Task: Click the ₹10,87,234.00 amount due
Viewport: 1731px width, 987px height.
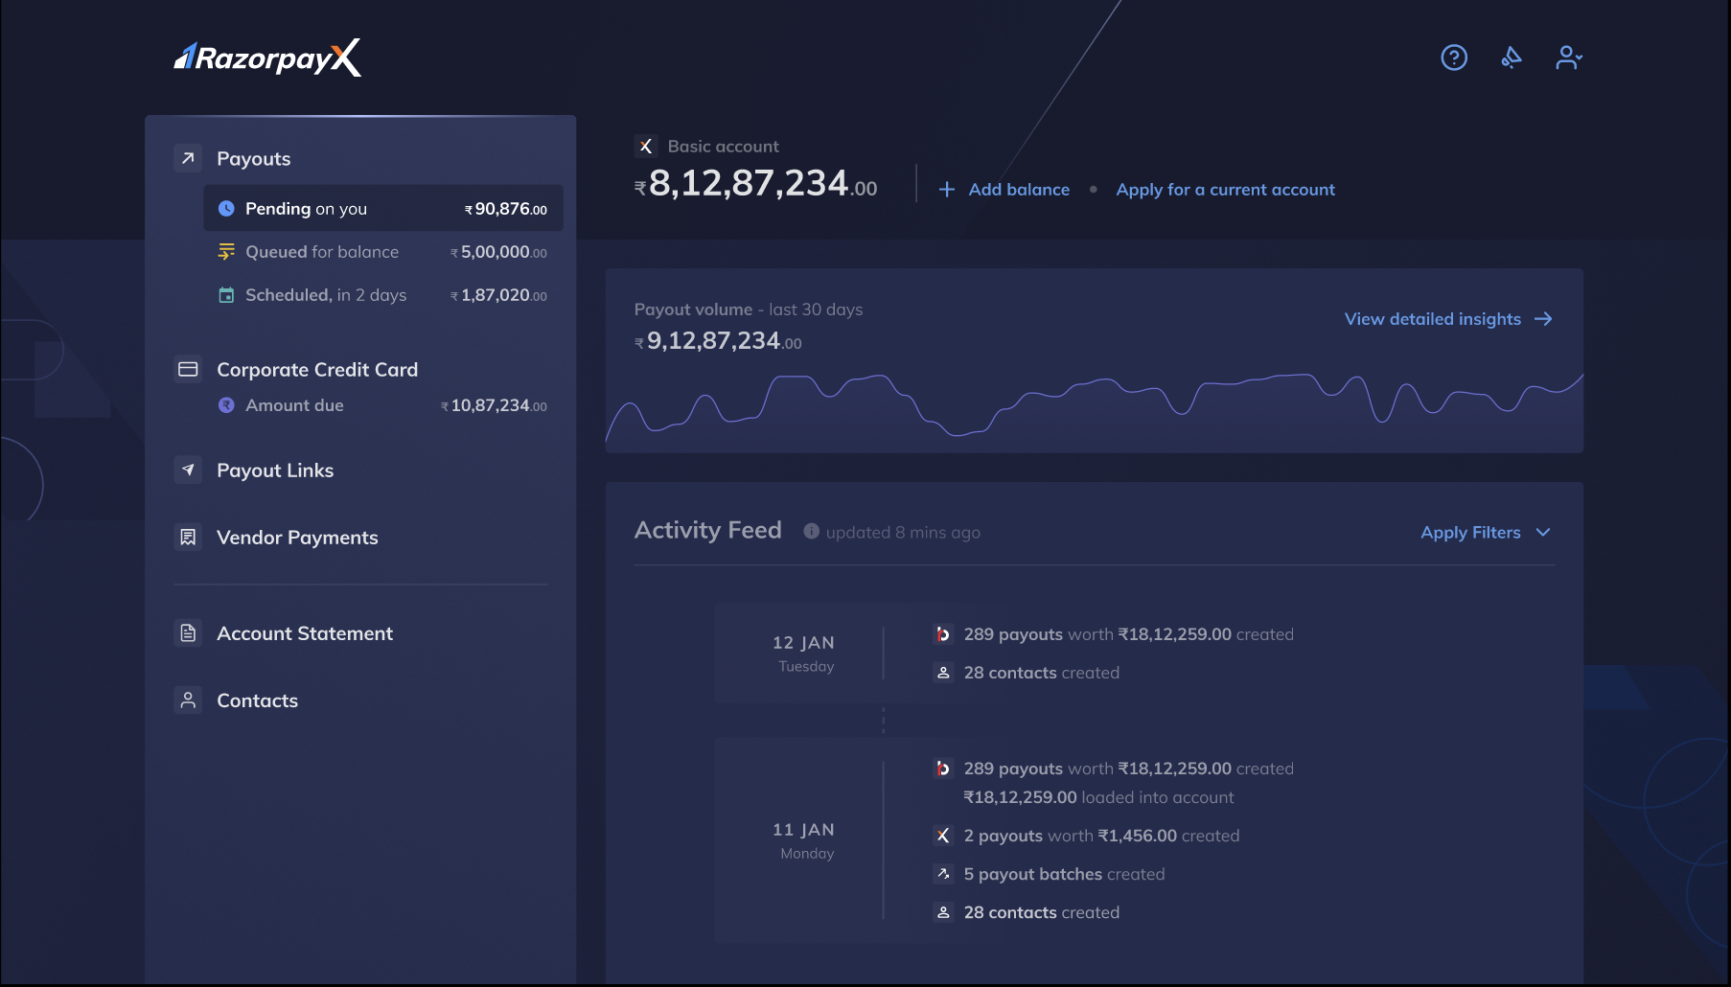Action: click(494, 405)
